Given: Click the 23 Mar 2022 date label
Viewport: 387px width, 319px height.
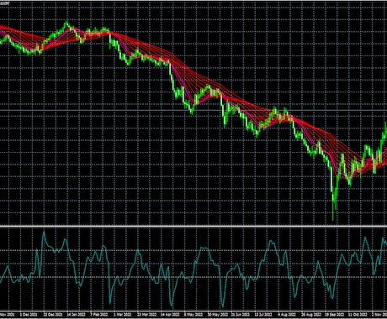Looking at the screenshot, I should (147, 314).
